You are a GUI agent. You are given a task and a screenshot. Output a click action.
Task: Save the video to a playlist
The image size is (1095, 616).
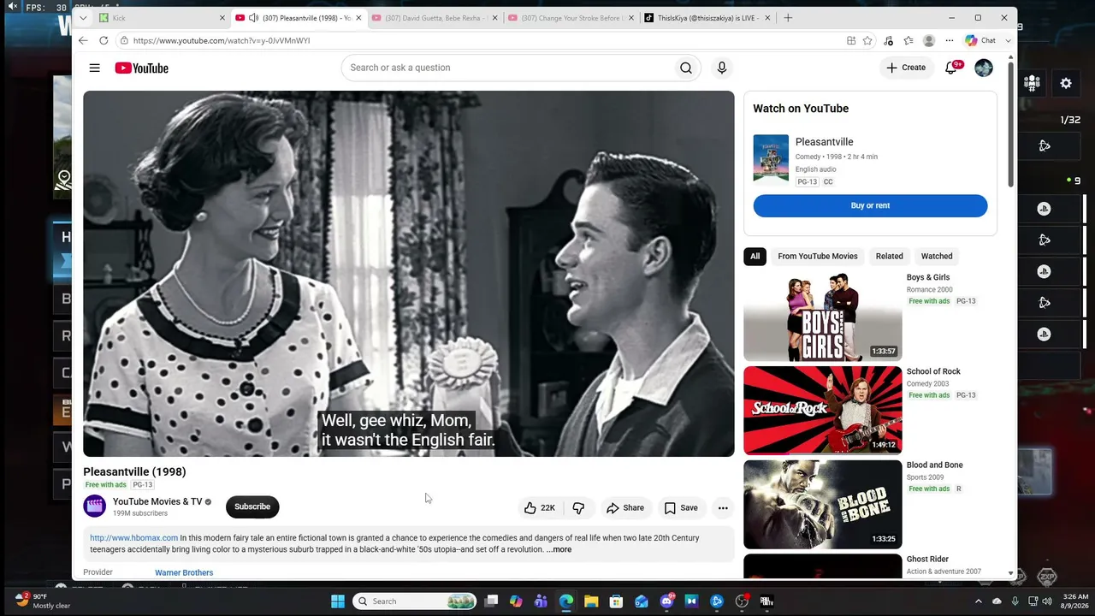point(681,507)
